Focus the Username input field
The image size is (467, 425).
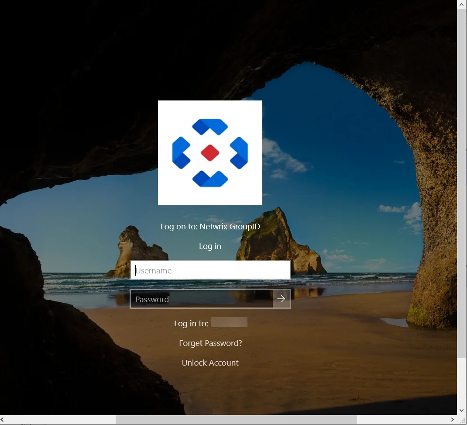(210, 270)
